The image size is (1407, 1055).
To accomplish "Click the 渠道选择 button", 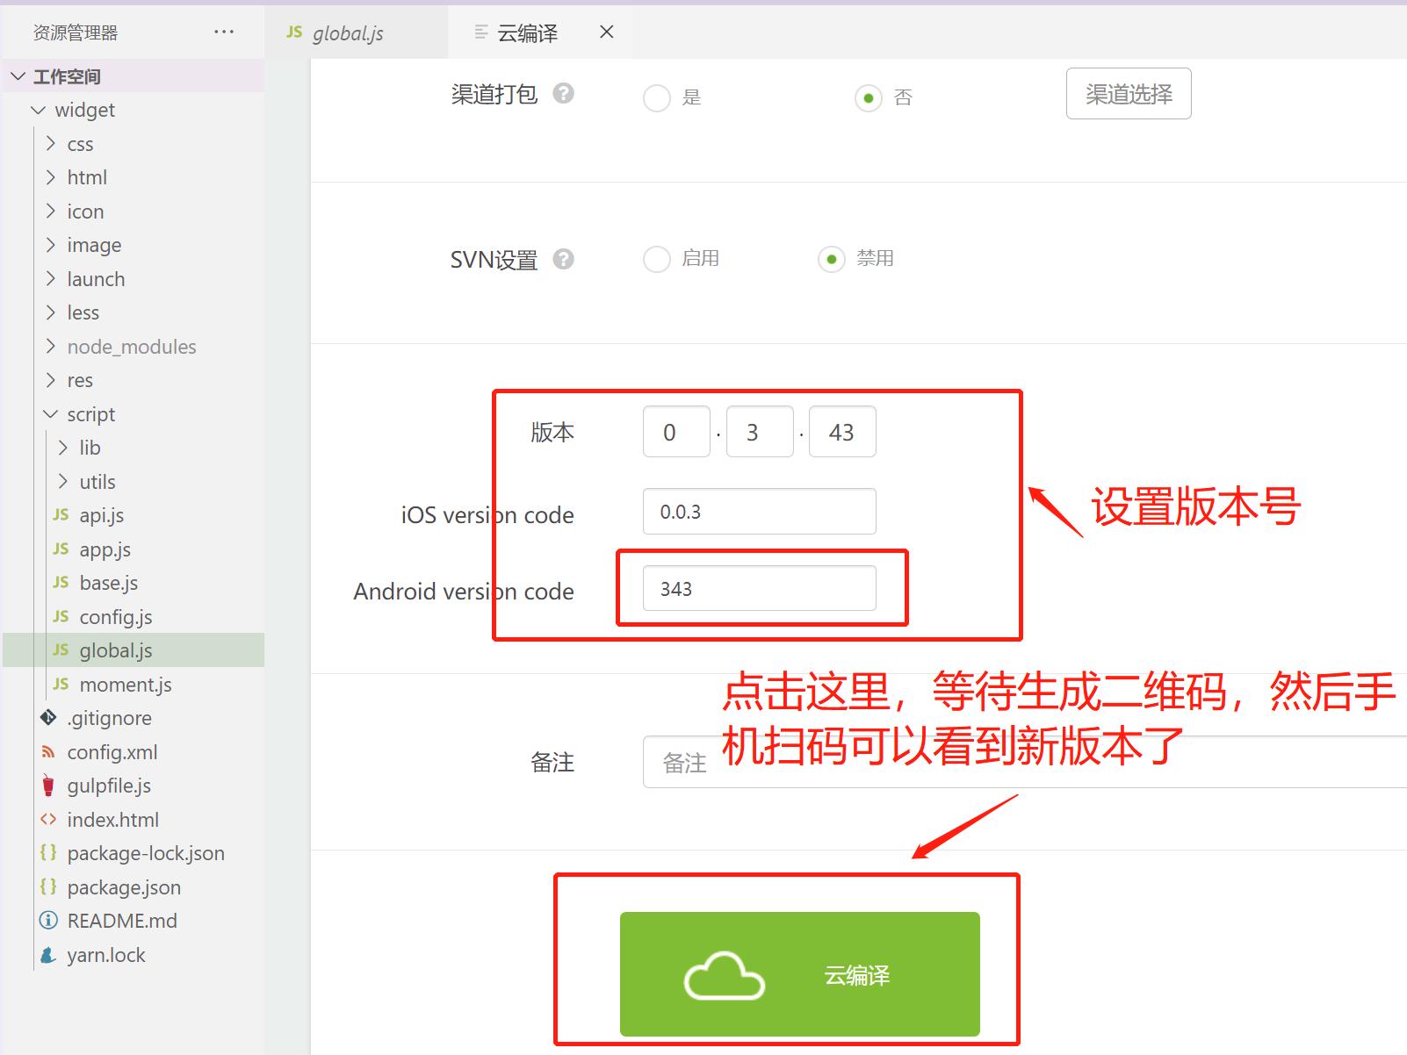I will point(1129,93).
